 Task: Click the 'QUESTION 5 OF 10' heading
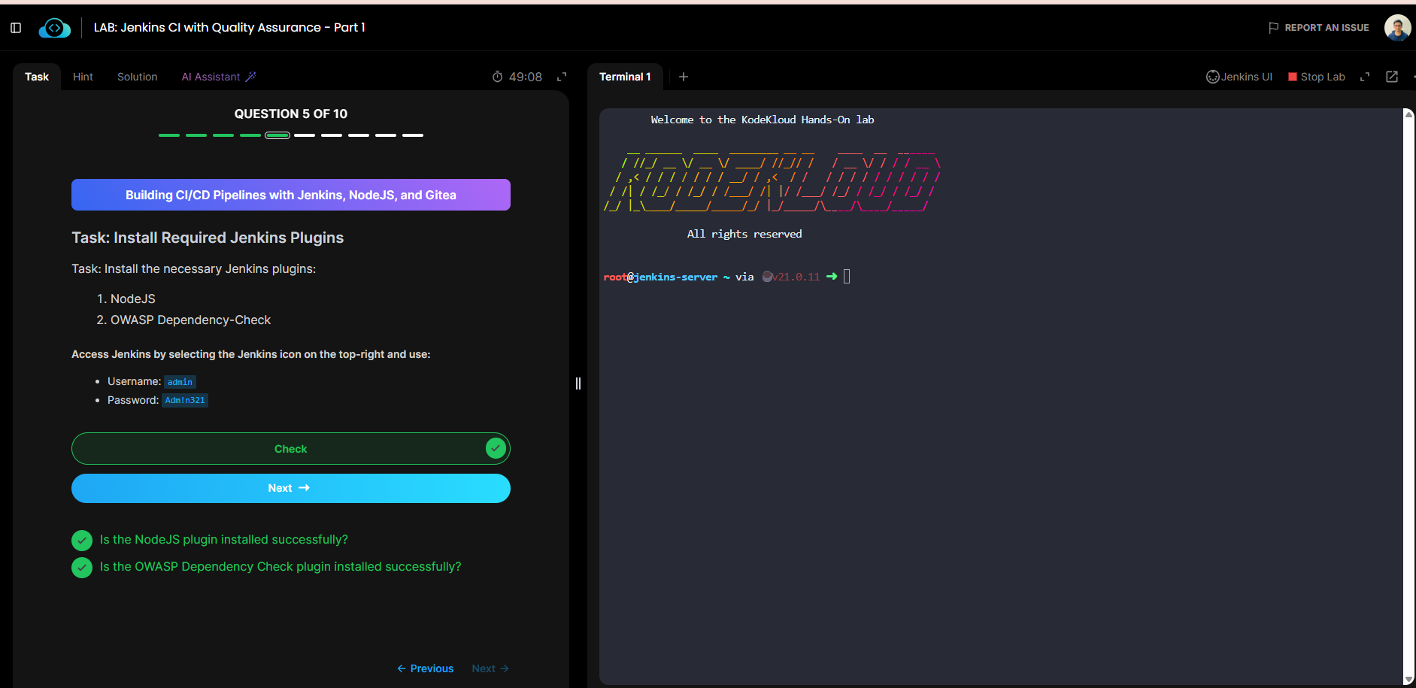click(291, 114)
